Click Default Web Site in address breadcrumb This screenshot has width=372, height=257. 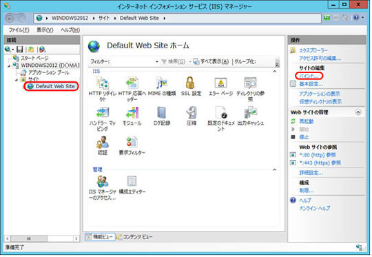[x=139, y=18]
